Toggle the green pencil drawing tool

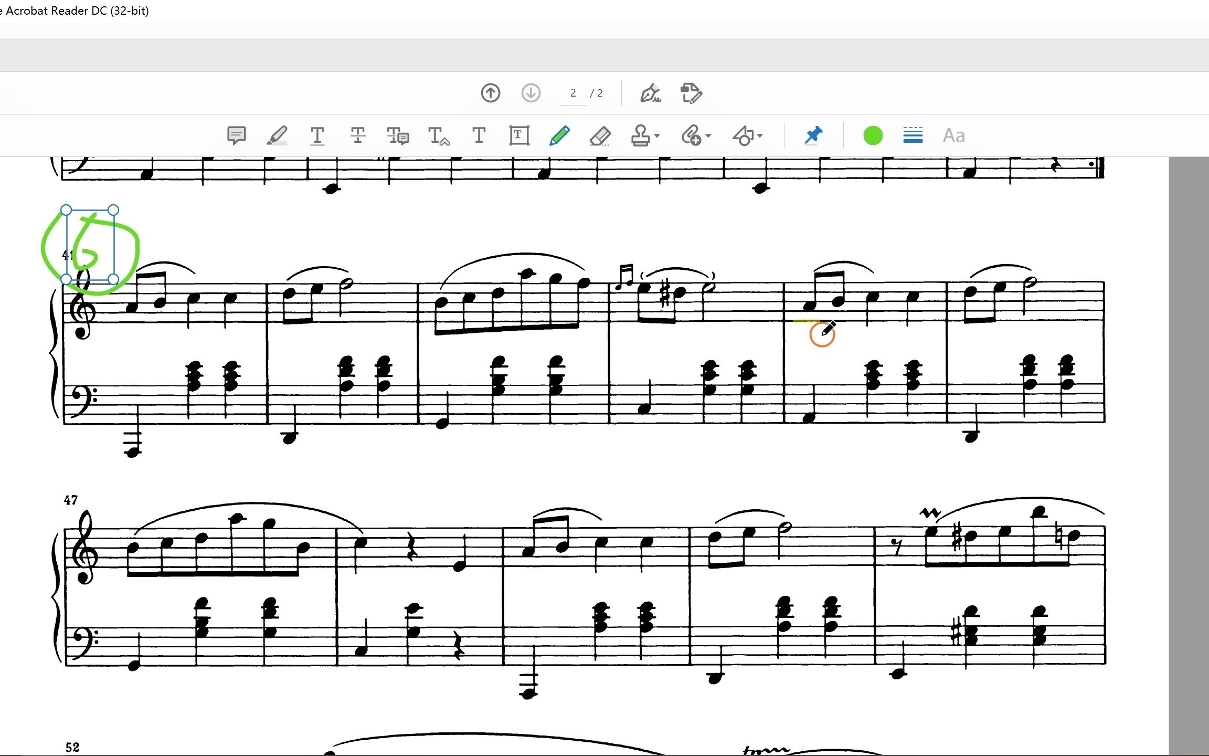(x=559, y=135)
